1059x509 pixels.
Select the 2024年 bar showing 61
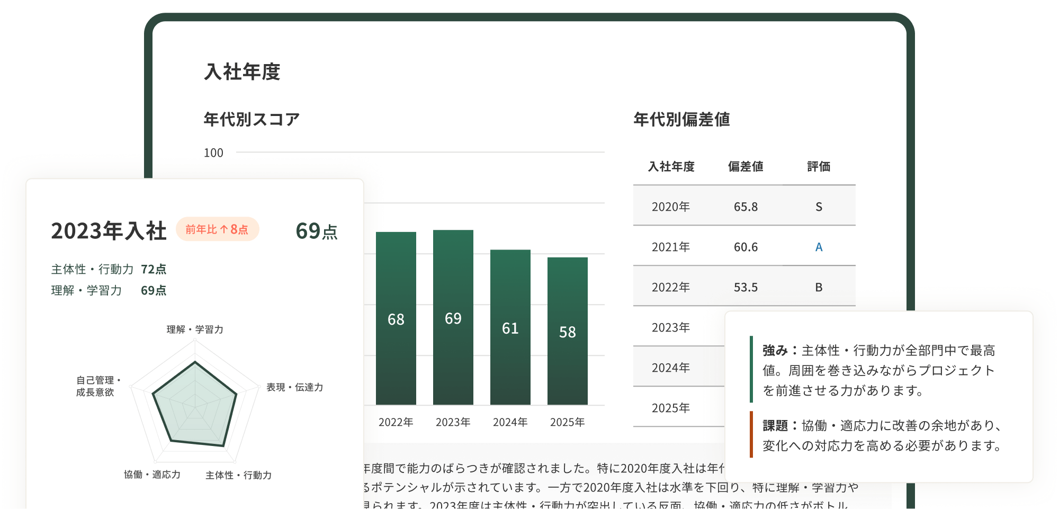tap(510, 327)
